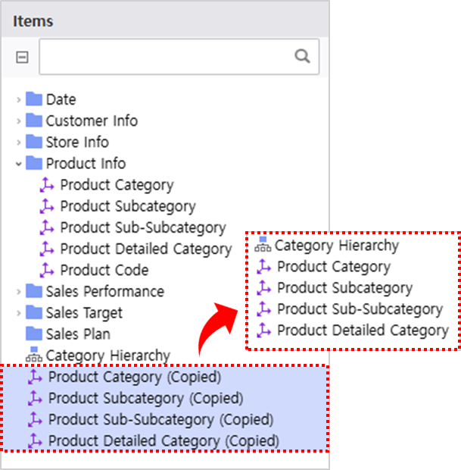Click the Sales Plan folder icon

[34, 334]
